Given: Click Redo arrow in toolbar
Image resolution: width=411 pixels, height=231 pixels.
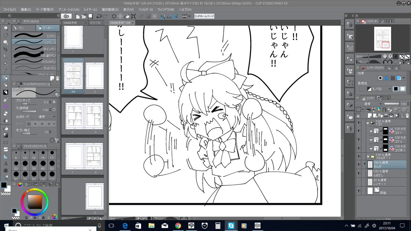Looking at the screenshot, I should pyautogui.click(x=106, y=16).
